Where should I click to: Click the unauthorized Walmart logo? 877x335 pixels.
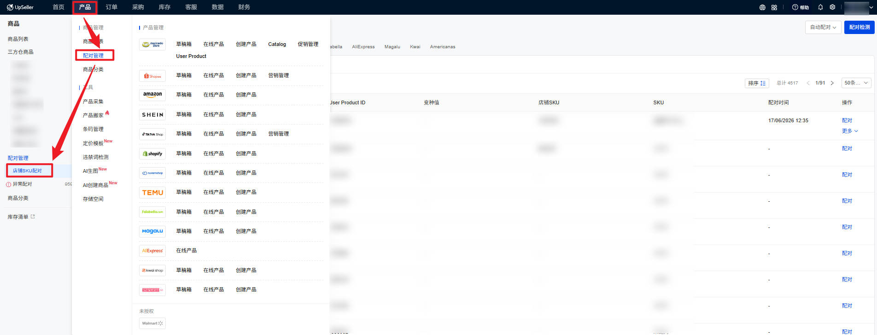(x=152, y=324)
